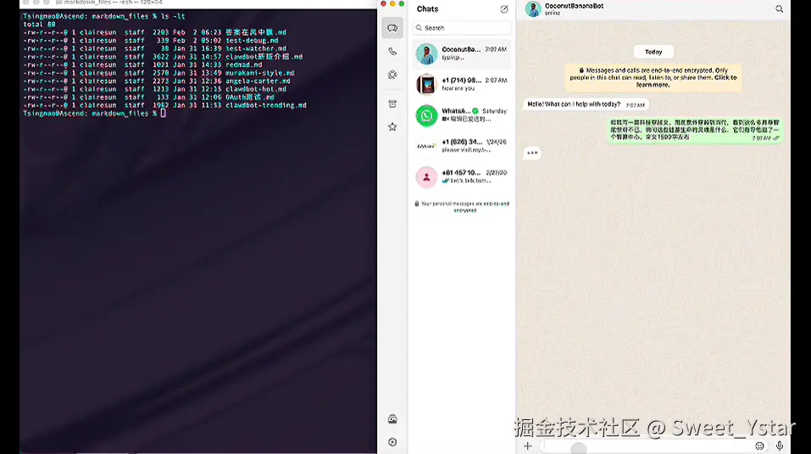Click test-debug.md in the terminal listing
Image resolution: width=811 pixels, height=454 pixels.
point(252,41)
